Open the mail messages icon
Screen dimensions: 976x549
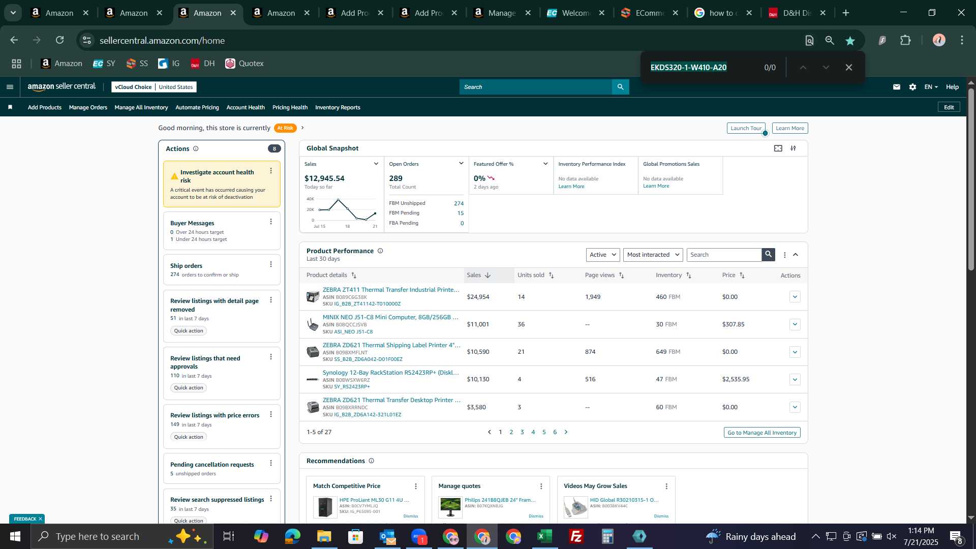pyautogui.click(x=897, y=87)
